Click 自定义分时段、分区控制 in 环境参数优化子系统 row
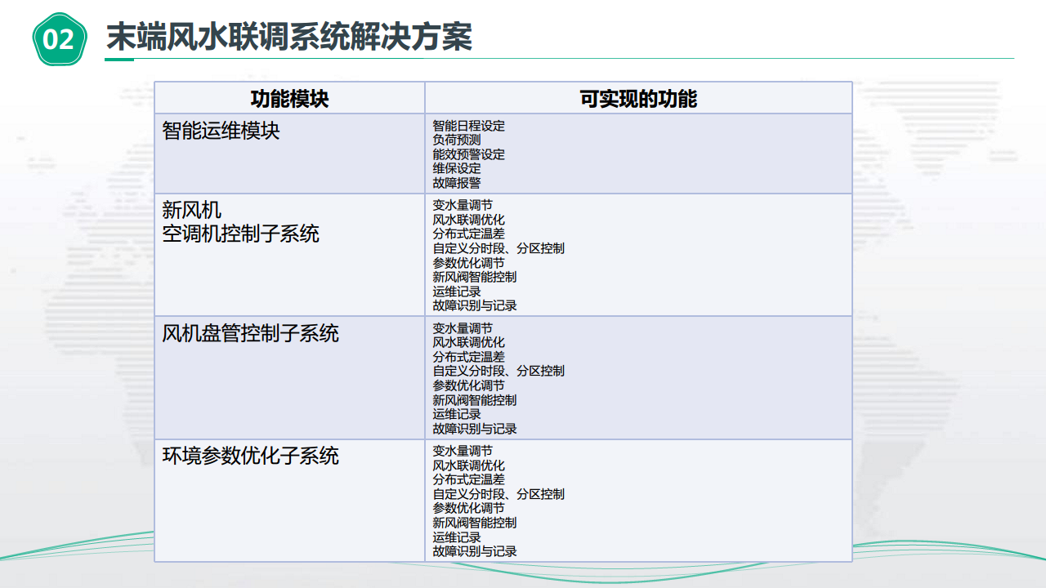 (x=498, y=494)
